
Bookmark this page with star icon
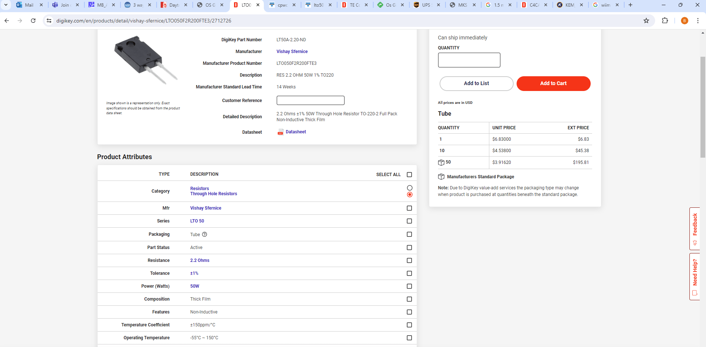point(646,21)
